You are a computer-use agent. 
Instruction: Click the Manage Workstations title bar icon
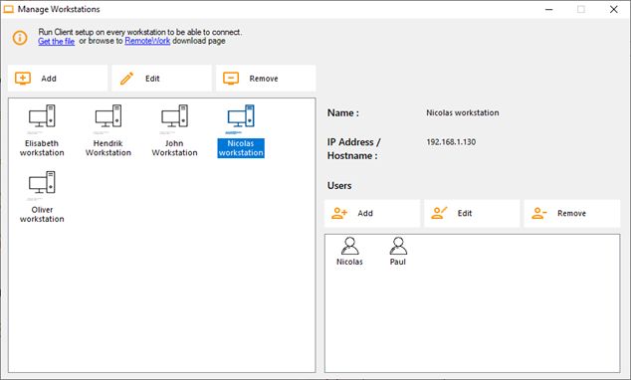click(x=8, y=9)
